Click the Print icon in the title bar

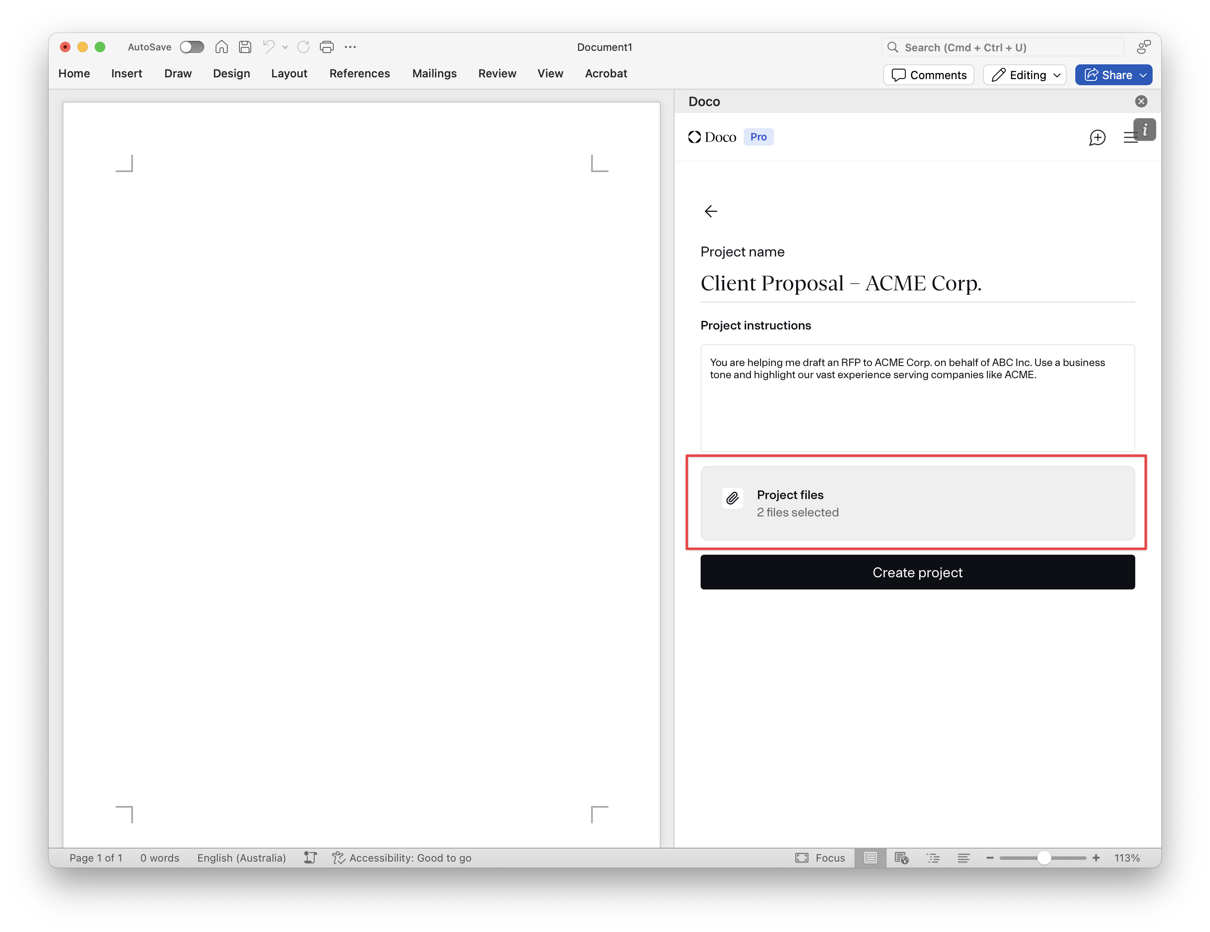point(326,47)
